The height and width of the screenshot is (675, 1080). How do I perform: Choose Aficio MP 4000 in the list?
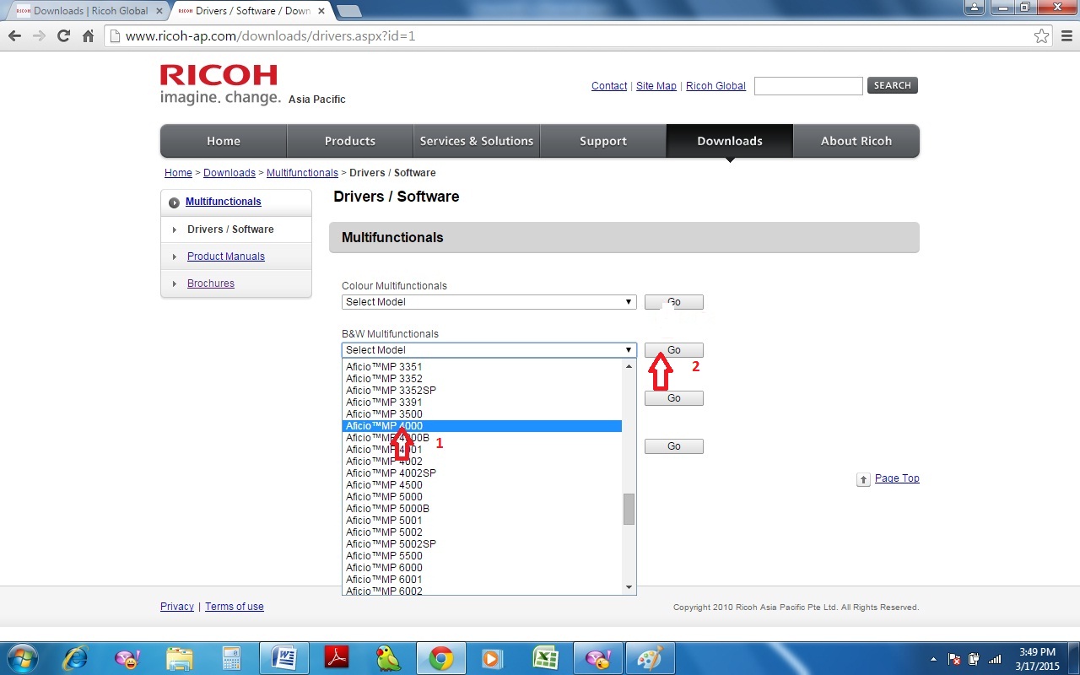(483, 426)
